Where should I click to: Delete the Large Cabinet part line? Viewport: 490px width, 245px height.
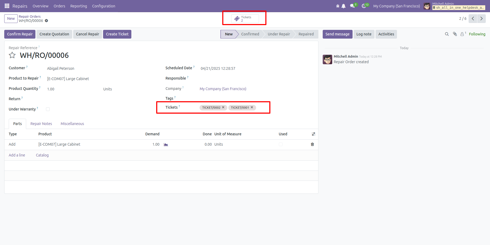click(x=312, y=144)
